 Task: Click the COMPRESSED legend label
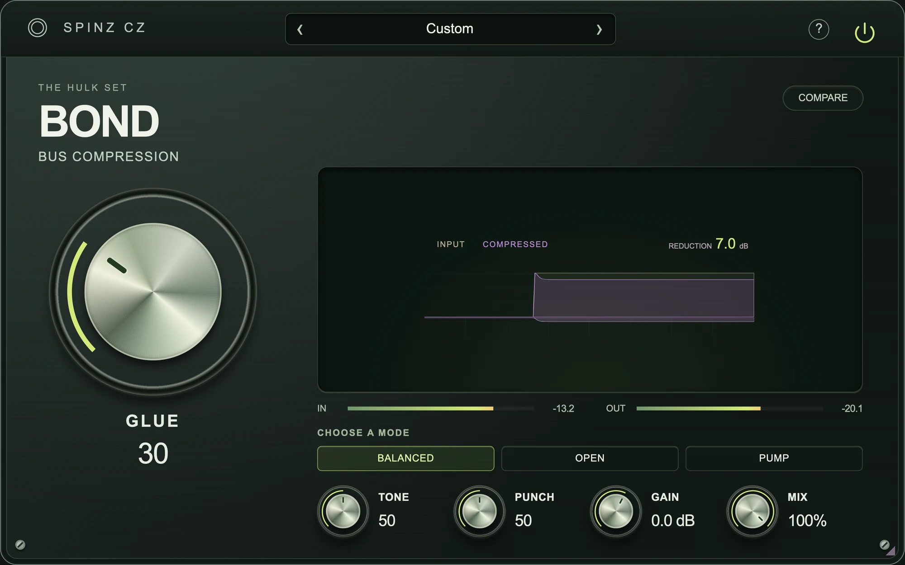515,244
